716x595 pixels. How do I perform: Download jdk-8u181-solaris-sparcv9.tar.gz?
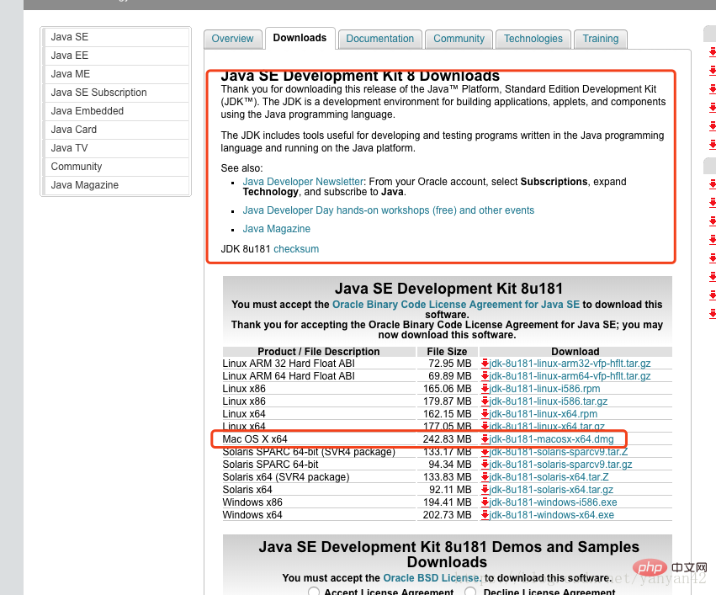(560, 465)
